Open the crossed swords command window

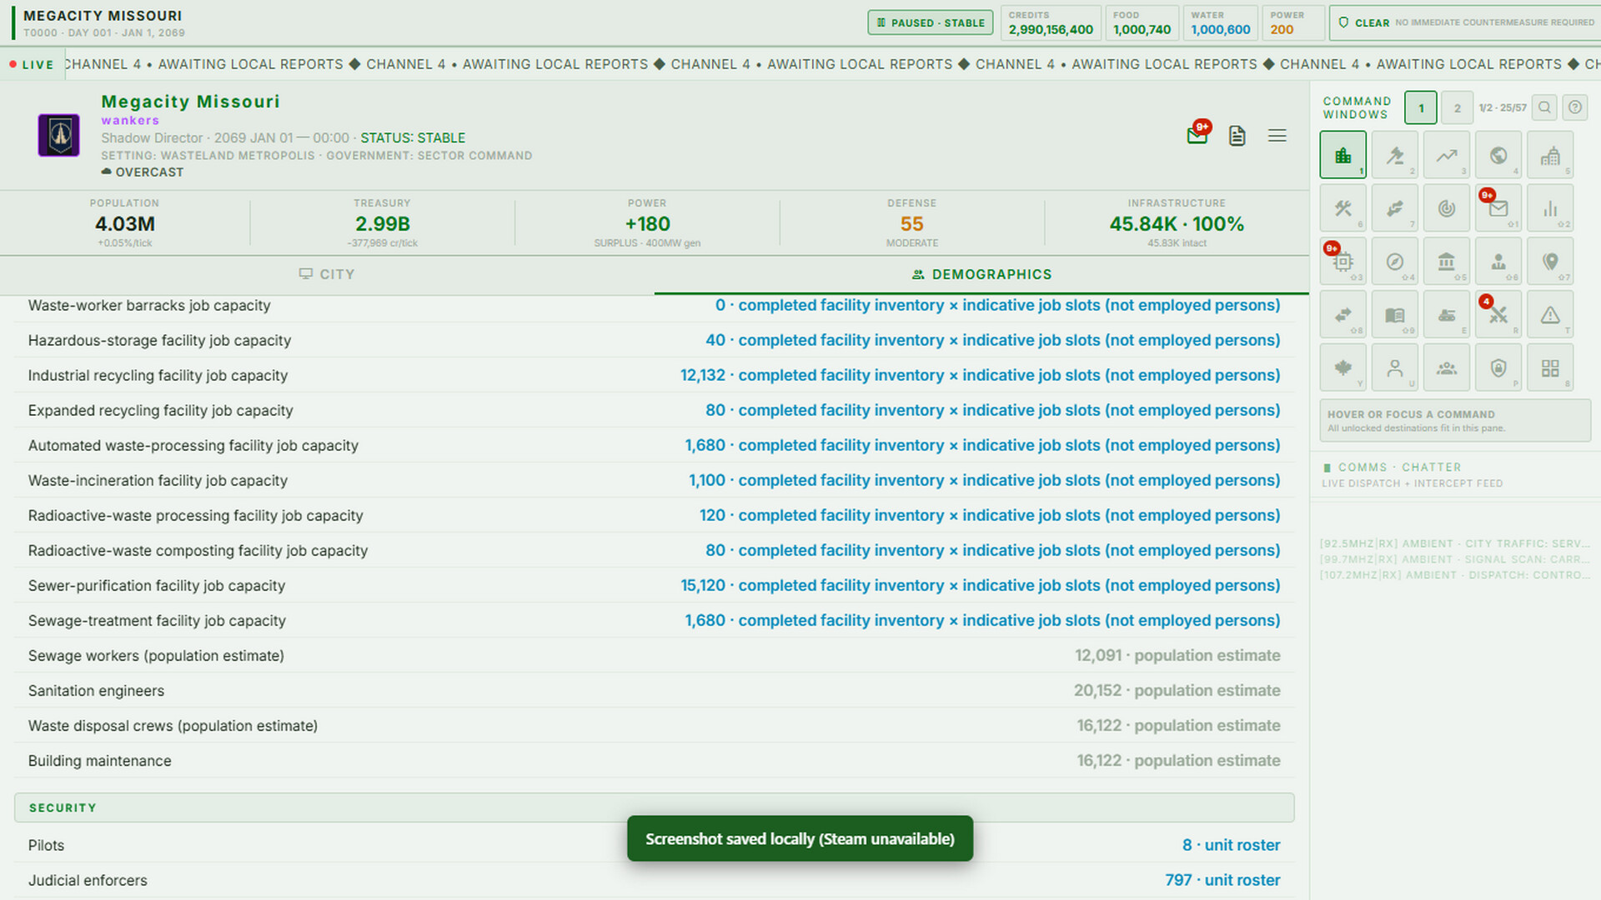(x=1498, y=315)
